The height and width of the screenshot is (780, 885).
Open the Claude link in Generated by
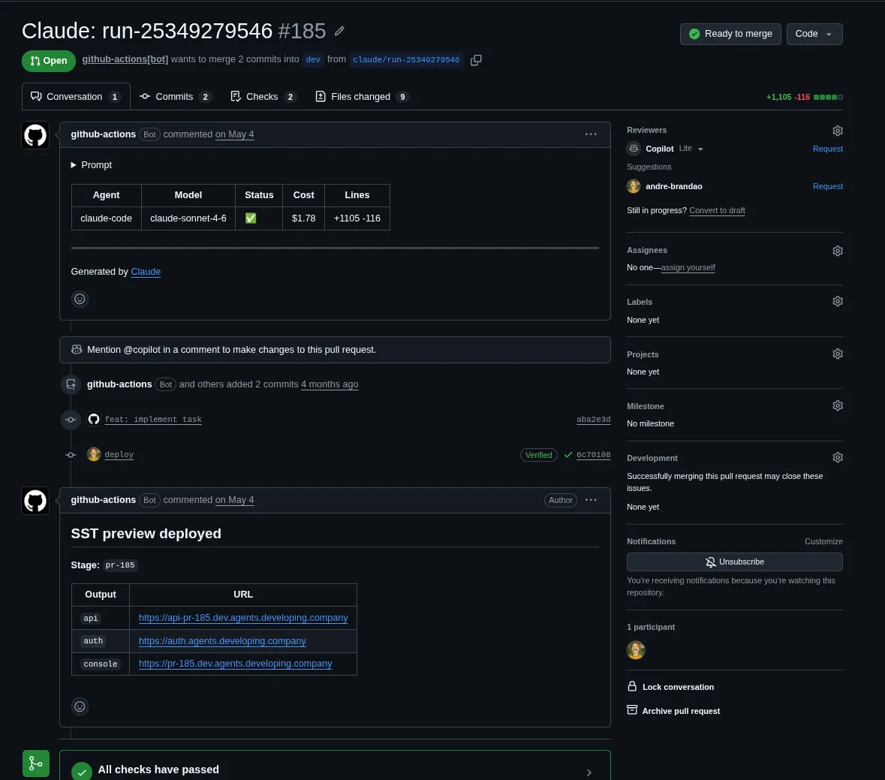coord(146,272)
